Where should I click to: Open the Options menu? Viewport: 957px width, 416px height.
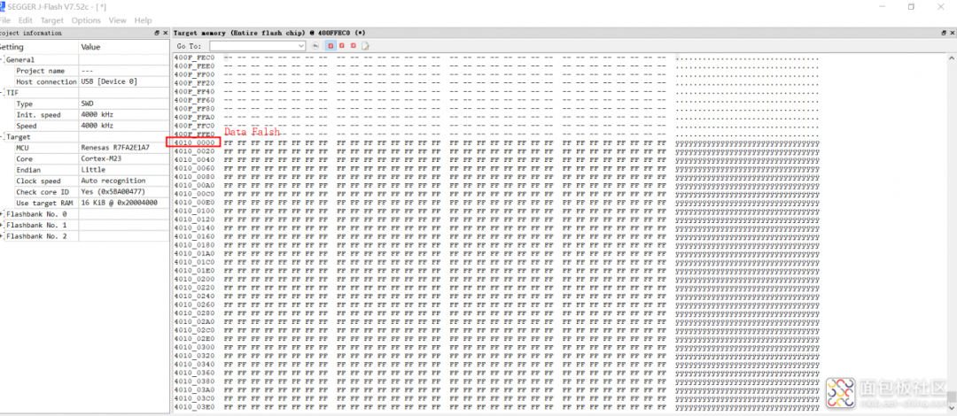click(86, 19)
